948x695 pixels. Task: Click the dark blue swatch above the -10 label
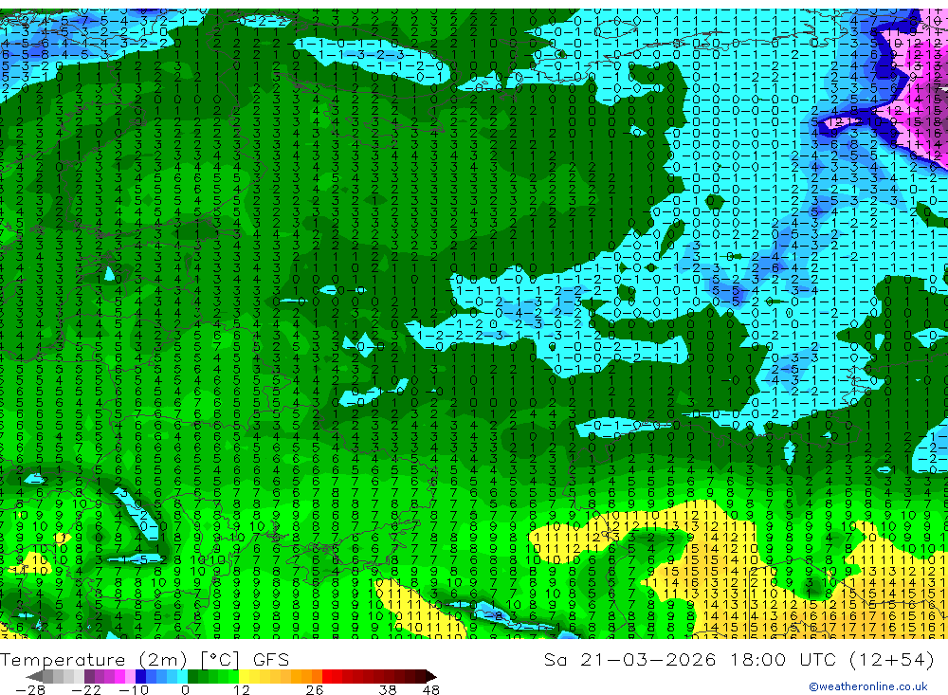pos(140,676)
